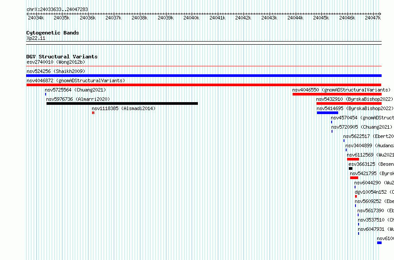Click the red nsv1118385 Alsmadi2014 marker

click(x=93, y=113)
